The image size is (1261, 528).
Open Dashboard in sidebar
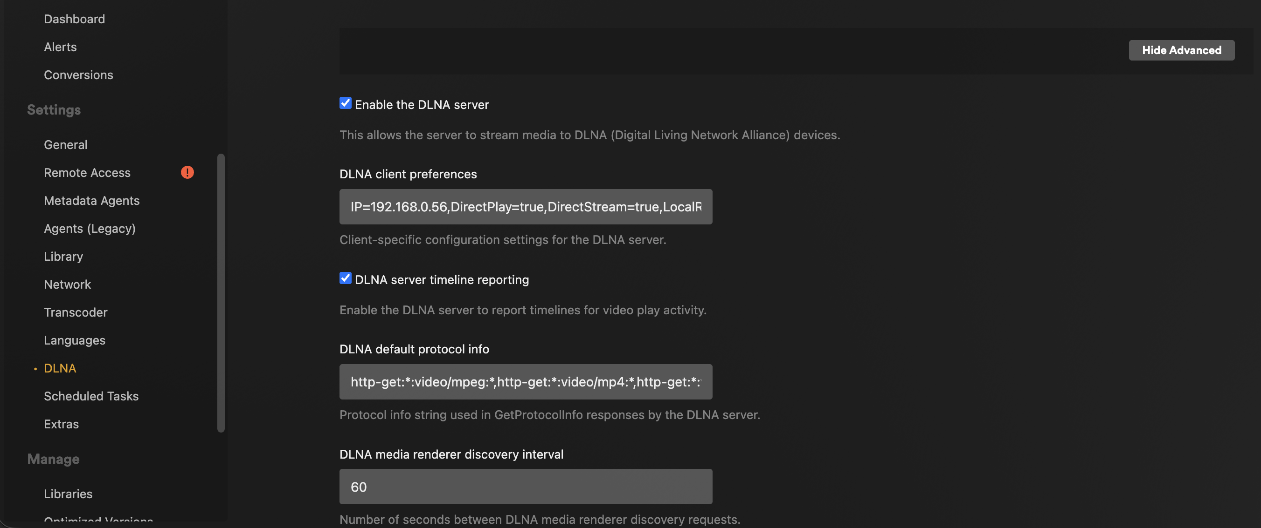pyautogui.click(x=75, y=19)
